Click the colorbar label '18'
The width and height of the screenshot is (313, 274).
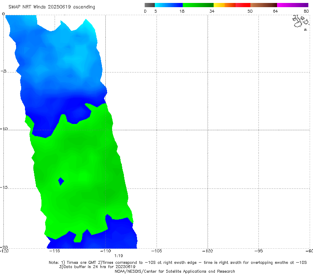pyautogui.click(x=182, y=11)
